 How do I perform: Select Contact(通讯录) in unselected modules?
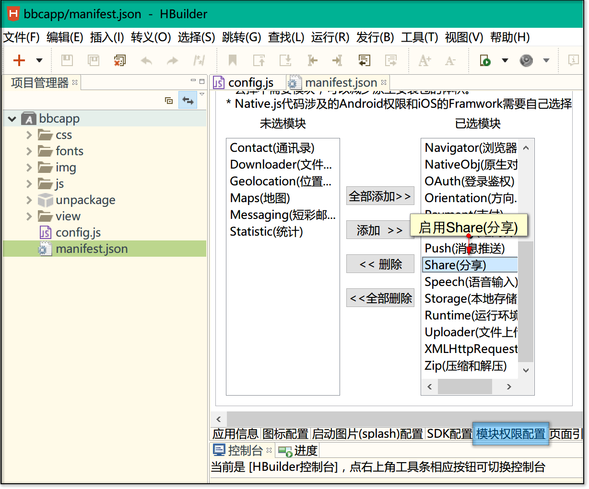(x=272, y=148)
